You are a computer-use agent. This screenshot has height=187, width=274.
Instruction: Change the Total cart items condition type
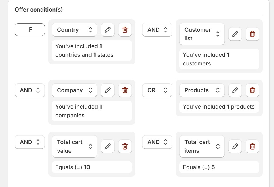coord(202,146)
